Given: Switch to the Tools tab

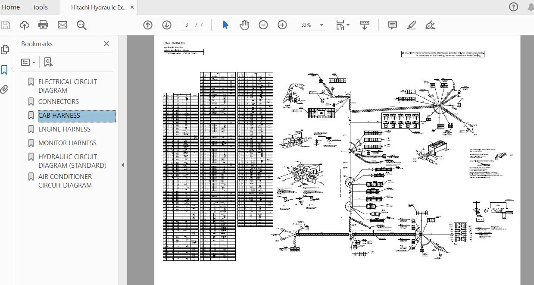Looking at the screenshot, I should [x=40, y=7].
